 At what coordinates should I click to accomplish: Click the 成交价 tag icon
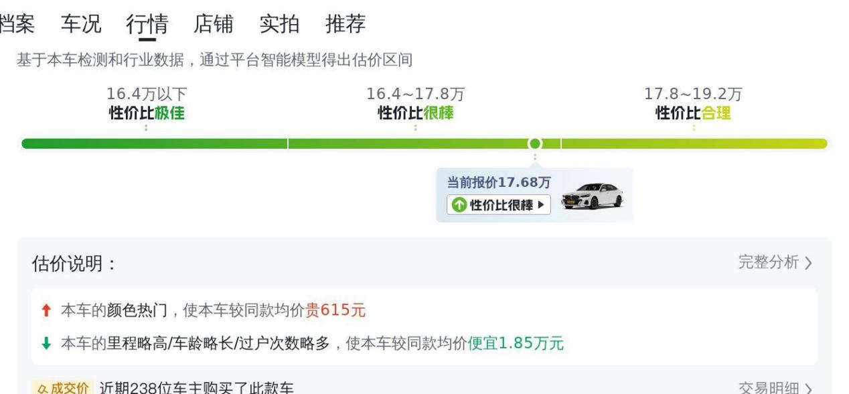pyautogui.click(x=62, y=388)
